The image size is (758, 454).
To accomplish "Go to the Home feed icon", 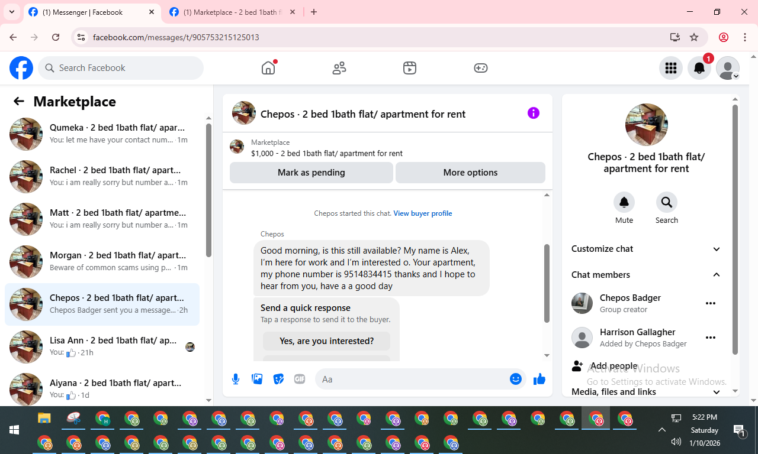I will [x=268, y=68].
